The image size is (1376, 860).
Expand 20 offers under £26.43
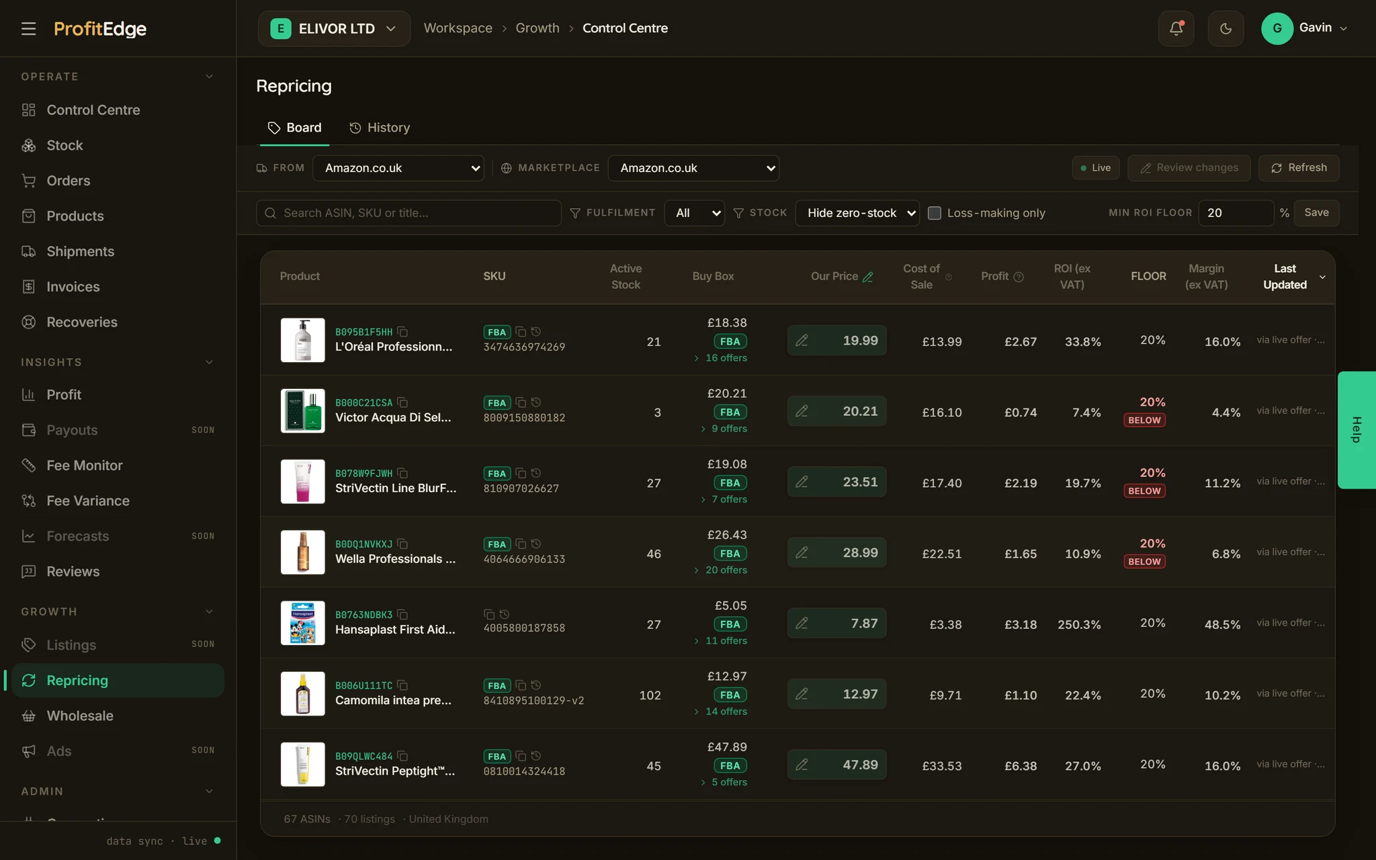pos(720,570)
